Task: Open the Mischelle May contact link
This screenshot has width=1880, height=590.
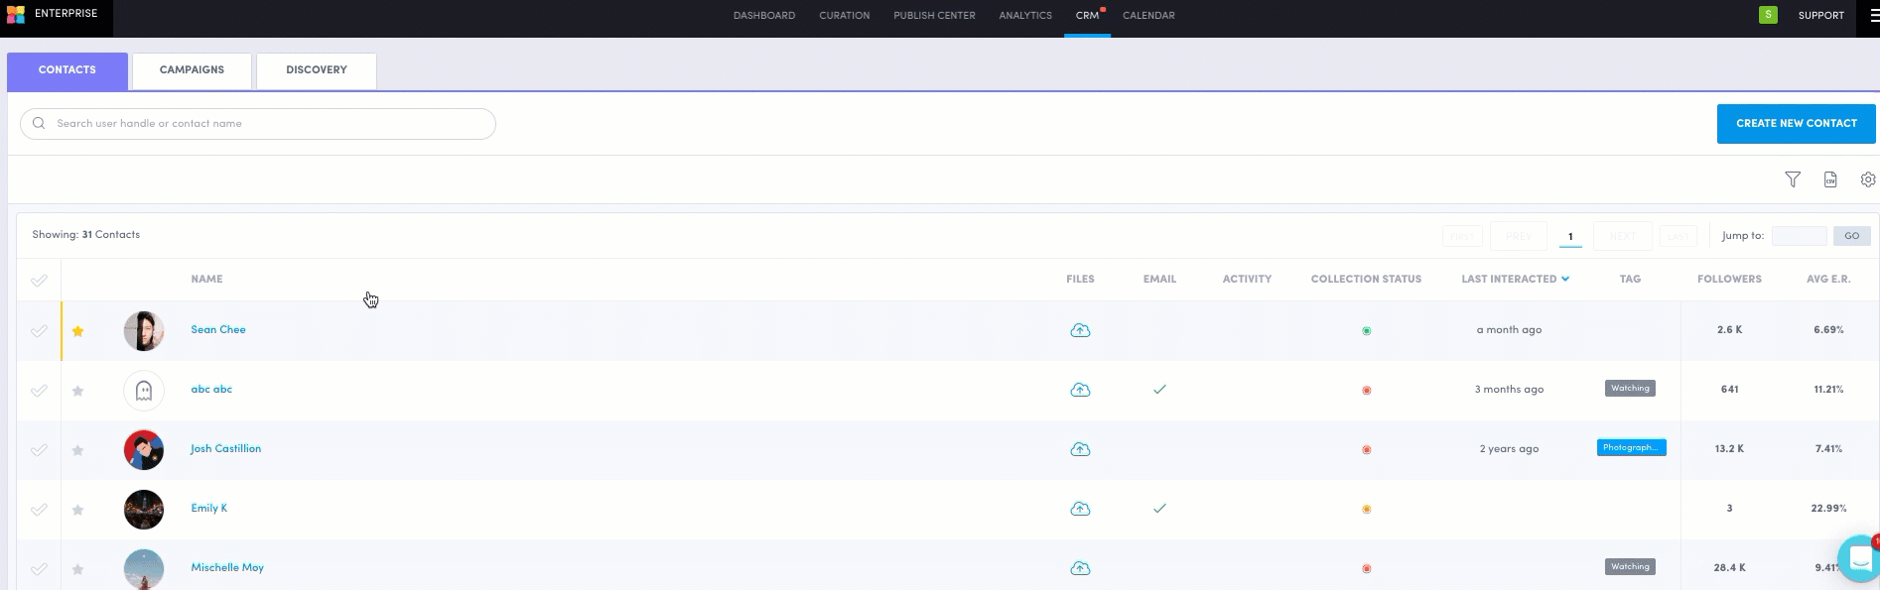Action: (227, 568)
